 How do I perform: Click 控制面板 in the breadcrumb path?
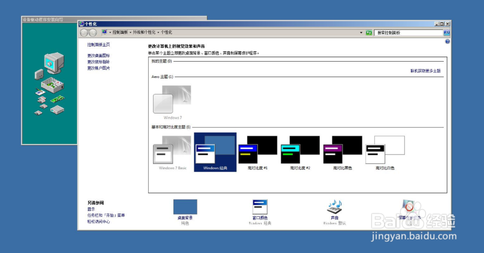[x=120, y=32]
